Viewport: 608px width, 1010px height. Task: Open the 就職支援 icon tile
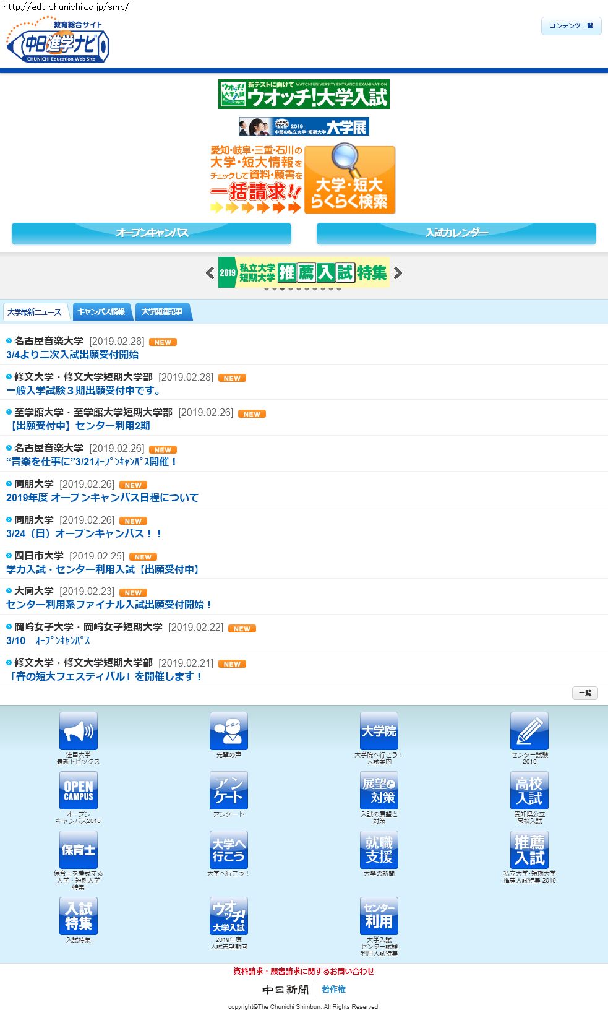click(x=379, y=850)
